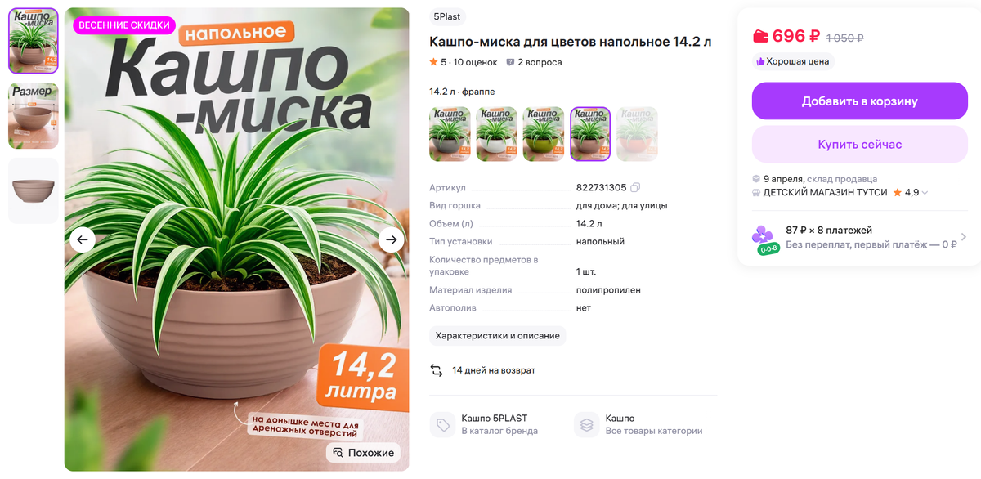Find similar items with Похожие button

pyautogui.click(x=364, y=453)
